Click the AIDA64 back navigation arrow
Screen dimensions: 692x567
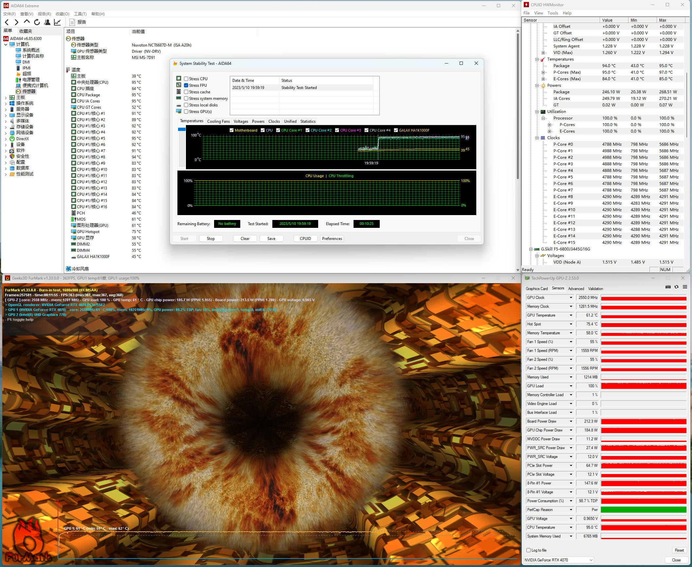(7, 22)
